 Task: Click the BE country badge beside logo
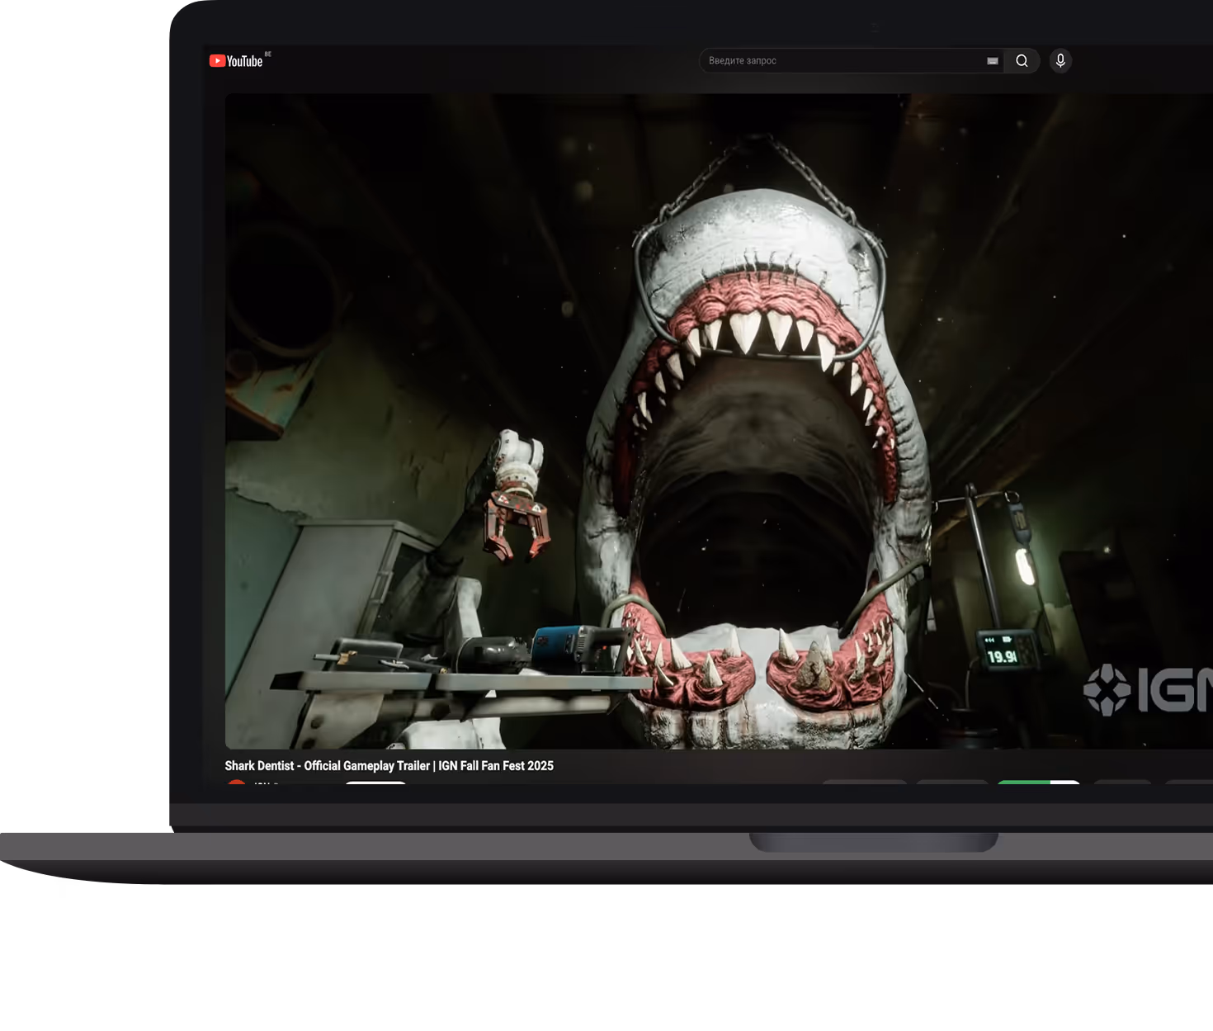(267, 54)
